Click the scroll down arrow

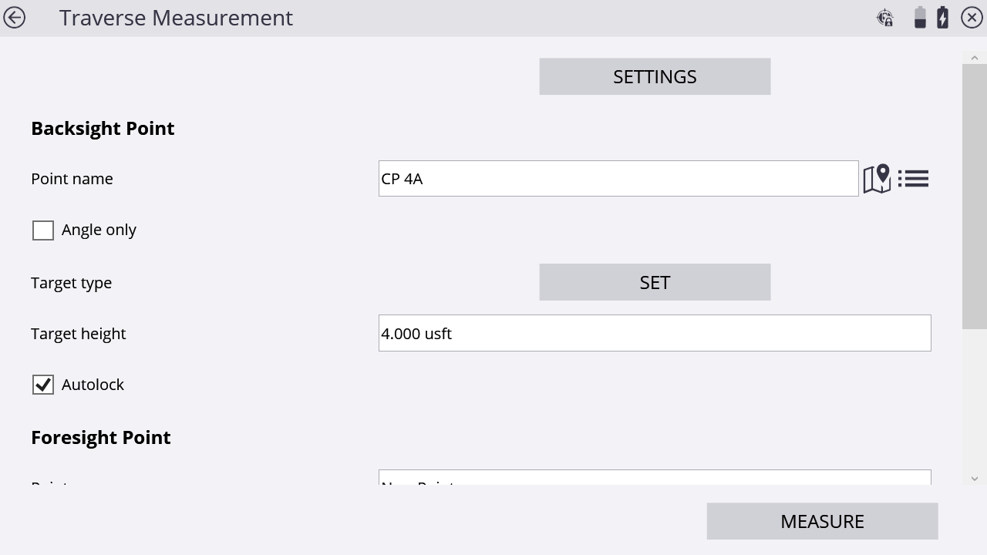(975, 479)
